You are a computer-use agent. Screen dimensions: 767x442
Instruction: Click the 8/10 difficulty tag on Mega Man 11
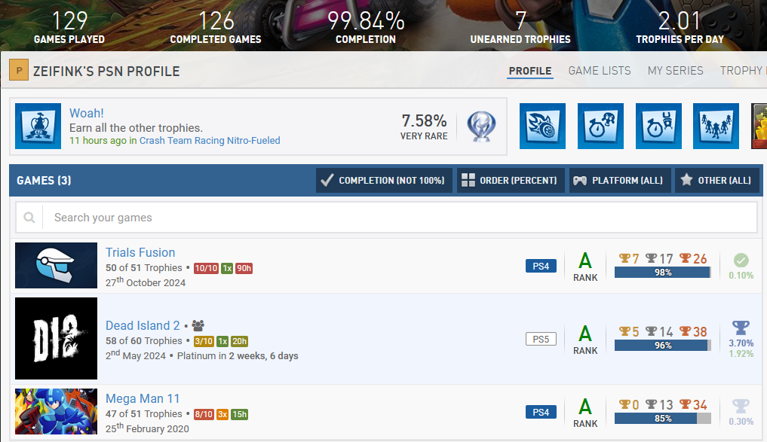(204, 415)
